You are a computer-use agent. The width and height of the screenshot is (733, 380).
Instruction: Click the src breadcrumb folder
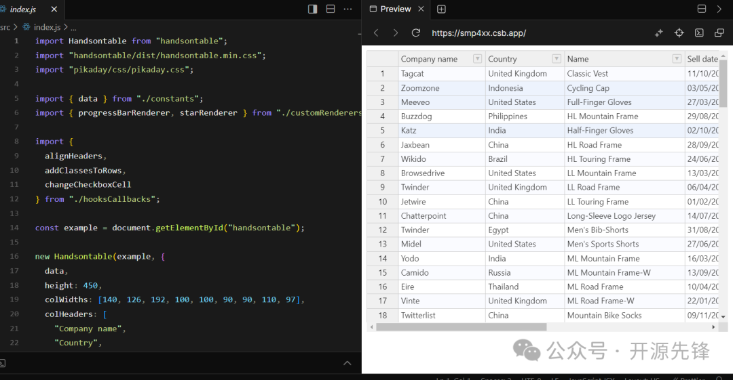(5, 27)
